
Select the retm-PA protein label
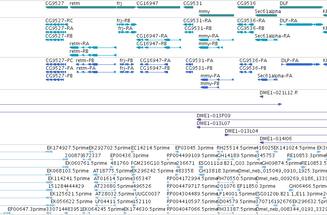86,68
